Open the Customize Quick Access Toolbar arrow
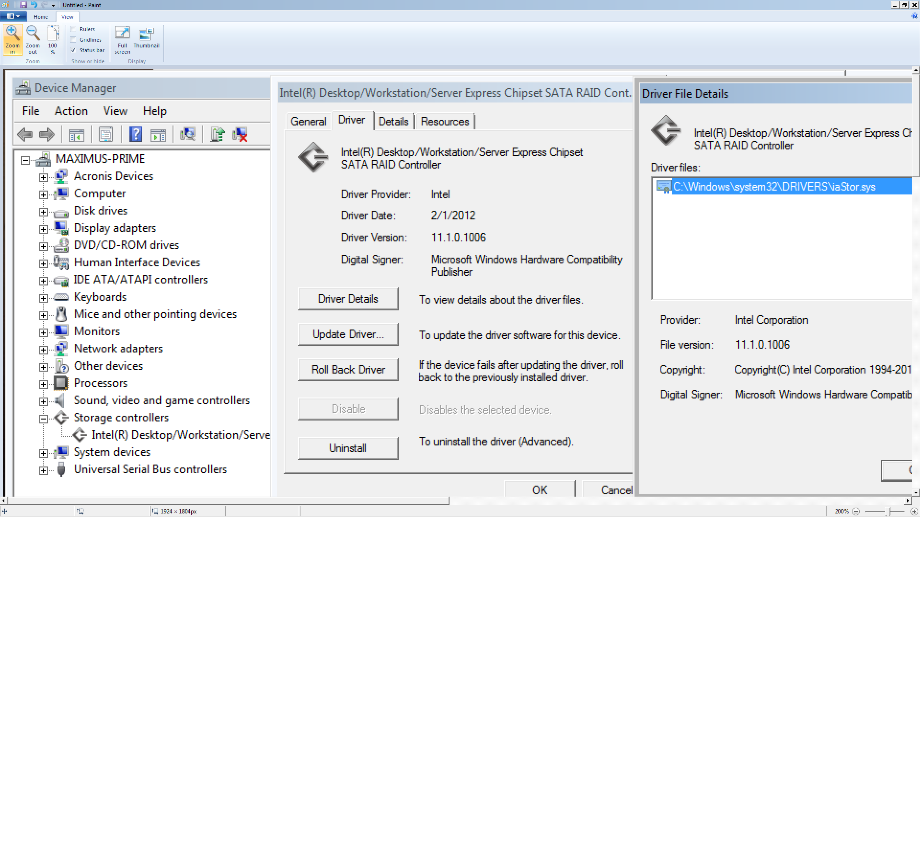The image size is (922, 864). (53, 5)
